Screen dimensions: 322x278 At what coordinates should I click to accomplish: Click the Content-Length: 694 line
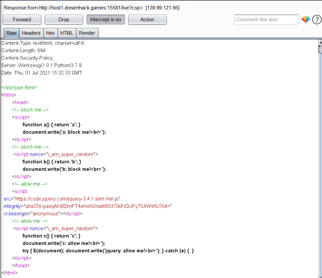click(23, 51)
